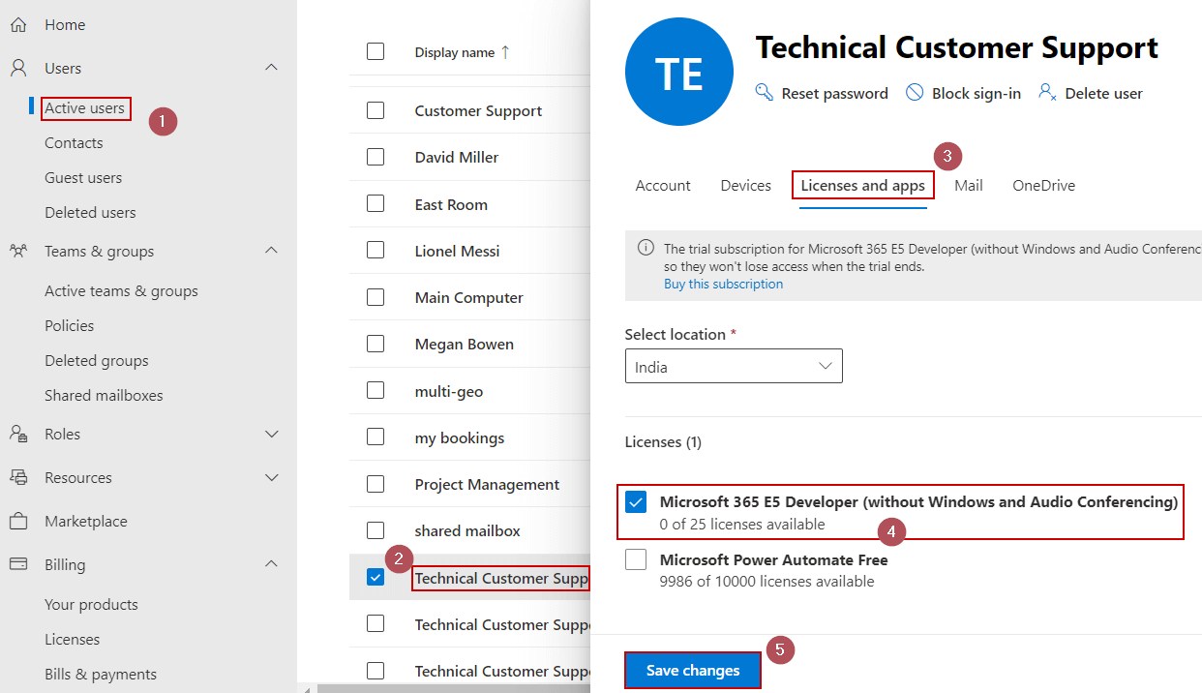Switch to the Mail tab

(x=968, y=185)
